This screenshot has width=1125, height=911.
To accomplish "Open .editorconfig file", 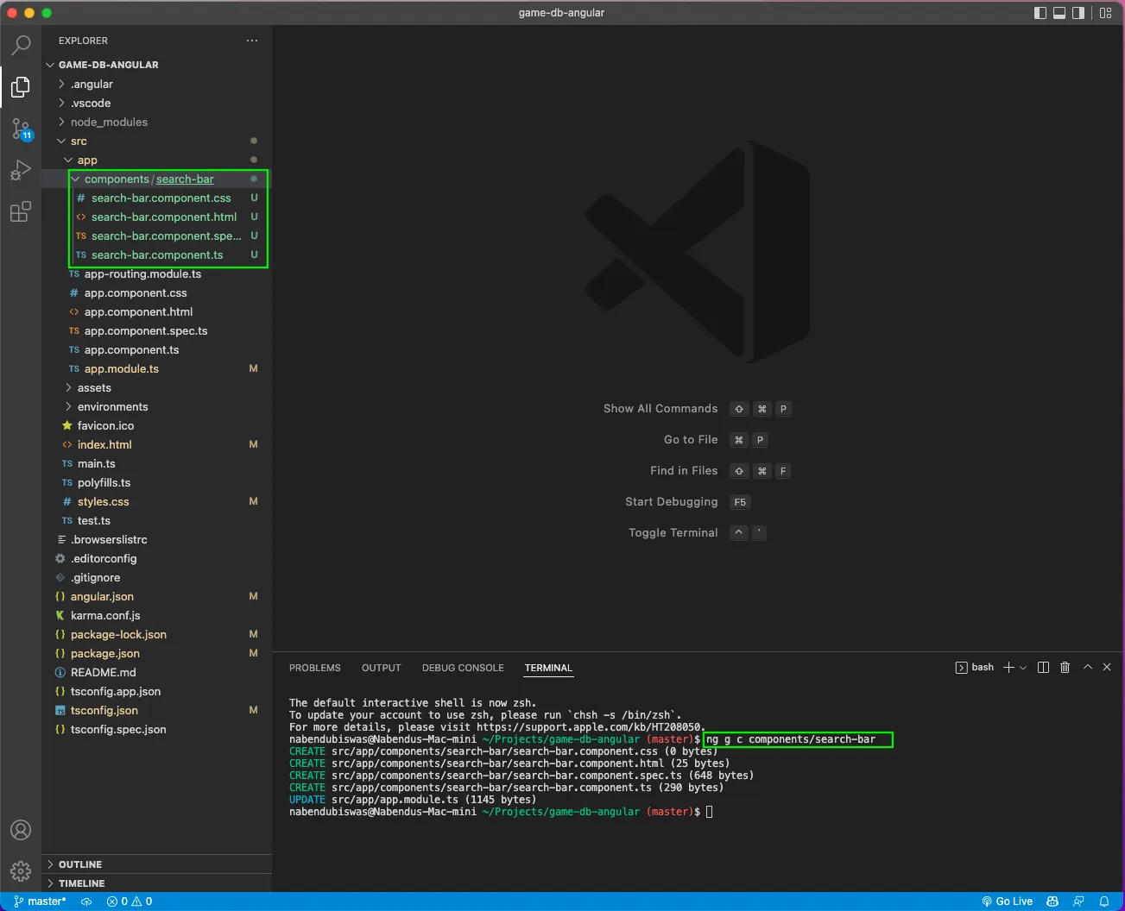I will click(156, 558).
